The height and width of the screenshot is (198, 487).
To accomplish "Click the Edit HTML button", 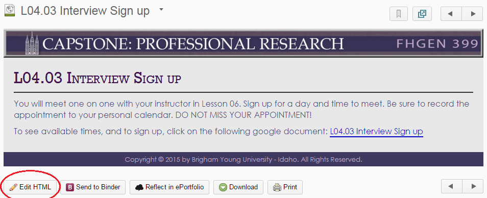I will [x=30, y=187].
